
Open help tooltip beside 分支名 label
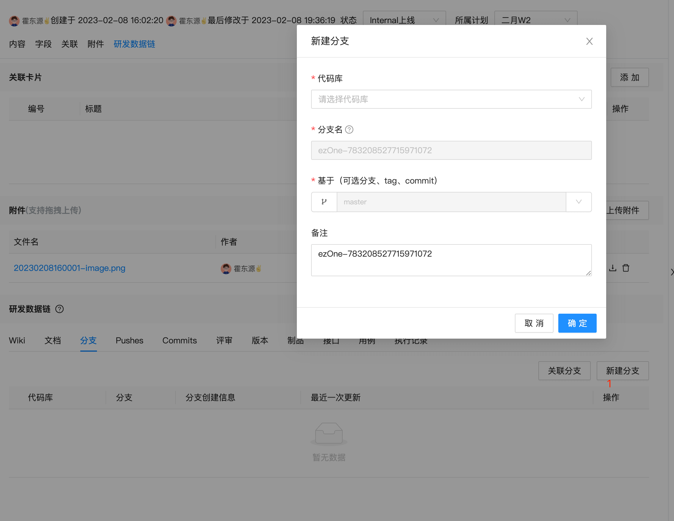pyautogui.click(x=350, y=130)
